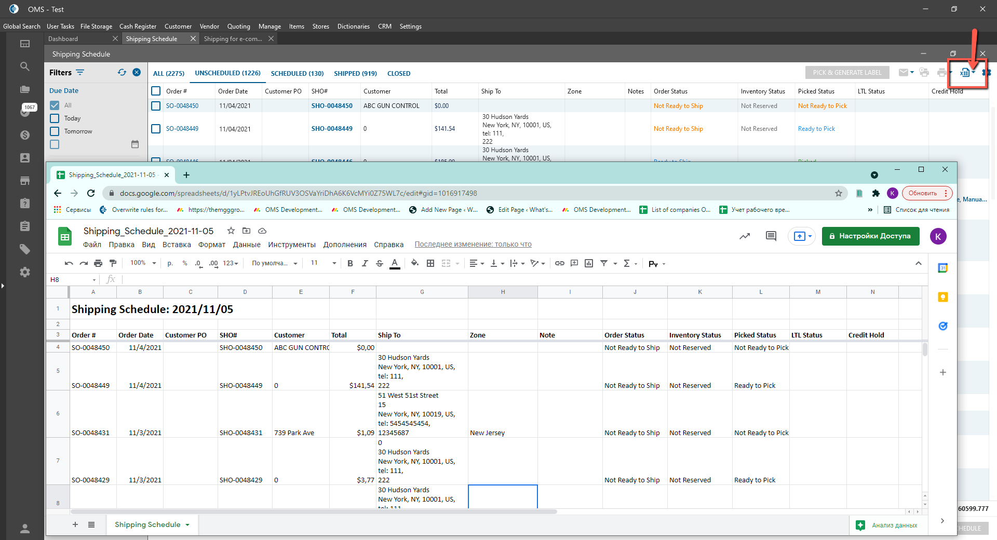This screenshot has width=997, height=540.
Task: Click the paint format roller icon
Action: coord(113,264)
